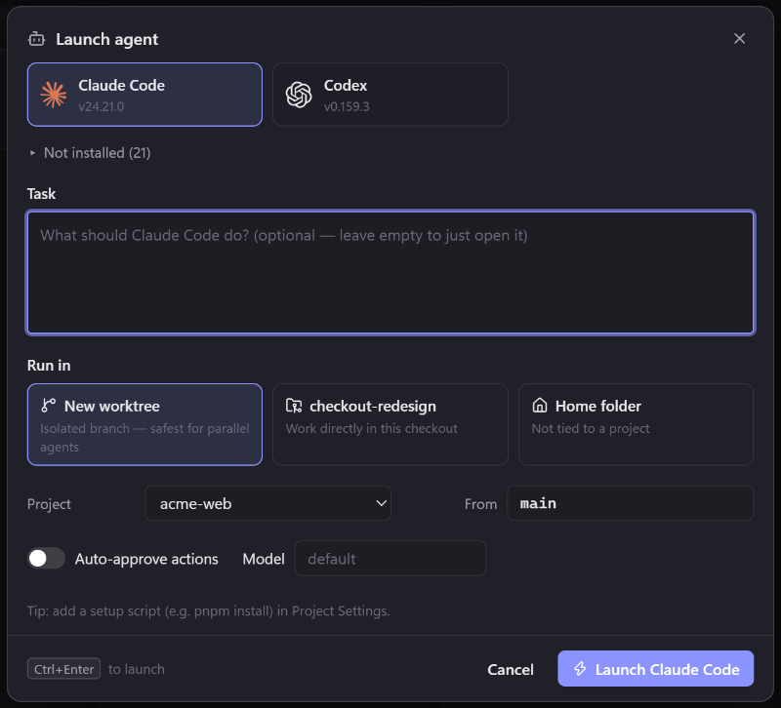Click the folder icon on checkout-redesign
Image resolution: width=781 pixels, height=708 pixels.
(294, 406)
